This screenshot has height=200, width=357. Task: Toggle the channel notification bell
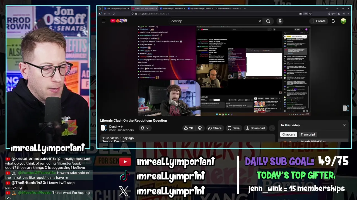tap(143, 128)
